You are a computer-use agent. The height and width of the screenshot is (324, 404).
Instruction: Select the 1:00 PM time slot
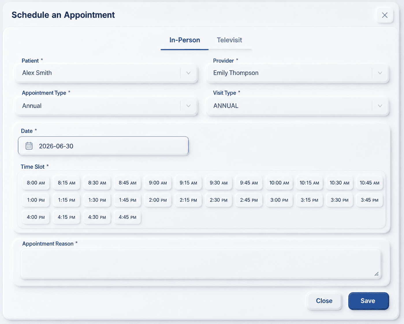point(36,200)
